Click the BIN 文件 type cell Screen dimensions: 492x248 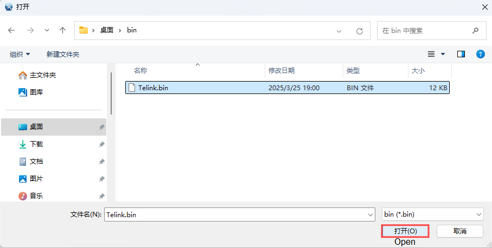360,88
